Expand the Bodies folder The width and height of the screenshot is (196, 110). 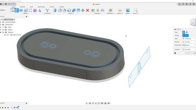click(x=1, y=30)
